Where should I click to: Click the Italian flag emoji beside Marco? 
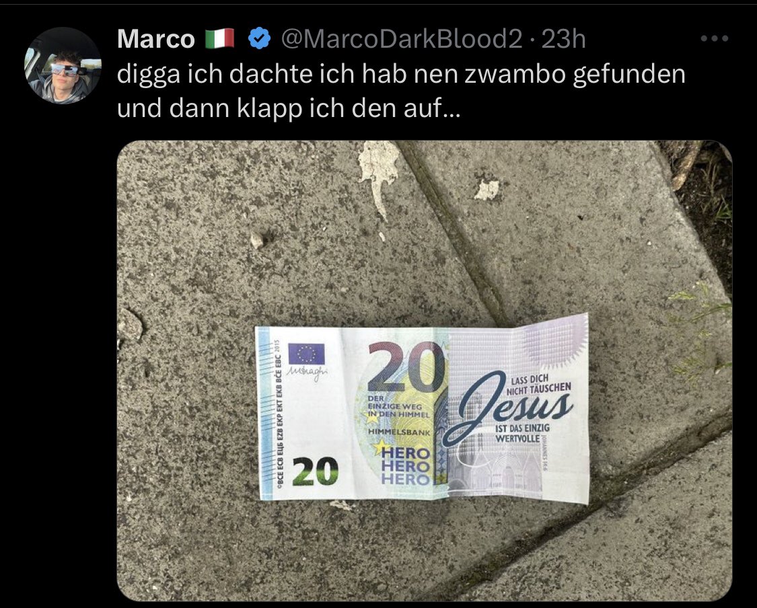tap(220, 38)
